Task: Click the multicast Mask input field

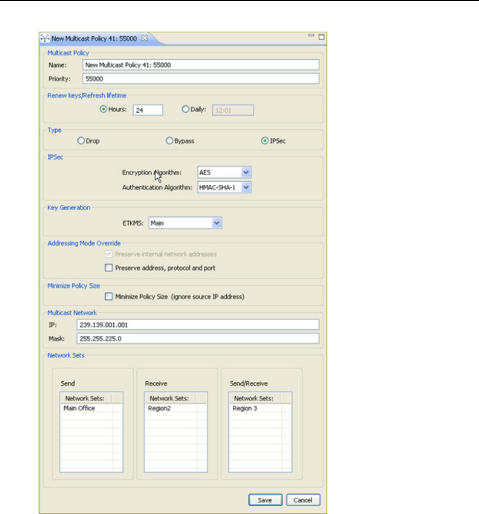Action: [197, 338]
